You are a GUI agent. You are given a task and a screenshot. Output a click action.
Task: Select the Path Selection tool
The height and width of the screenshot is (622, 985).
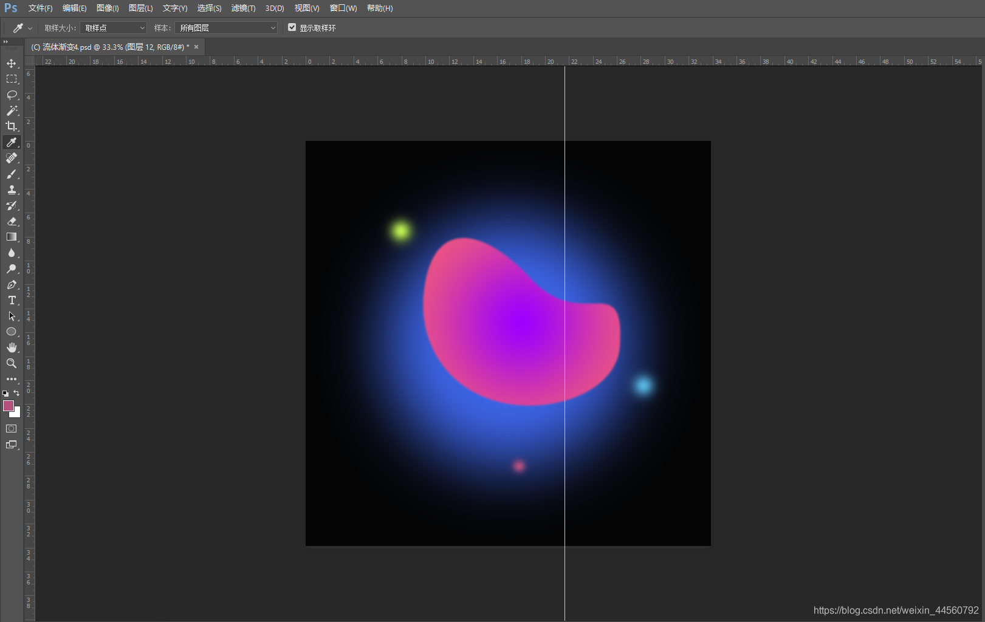[x=12, y=316]
